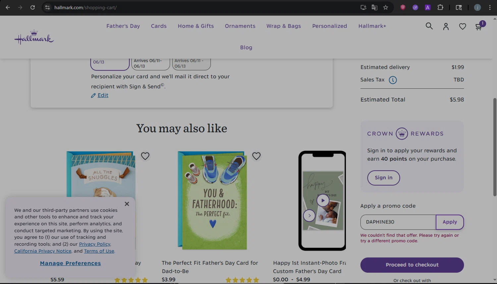497x284 pixels.
Task: Open the Home & Gifts menu
Action: pyautogui.click(x=196, y=26)
